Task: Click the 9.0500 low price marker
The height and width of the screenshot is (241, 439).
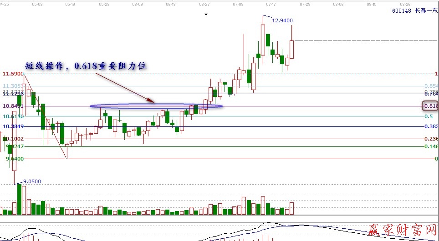Action: (x=31, y=181)
